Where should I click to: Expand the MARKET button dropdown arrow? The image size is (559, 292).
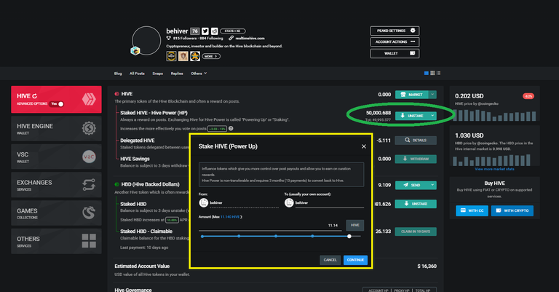(x=432, y=95)
